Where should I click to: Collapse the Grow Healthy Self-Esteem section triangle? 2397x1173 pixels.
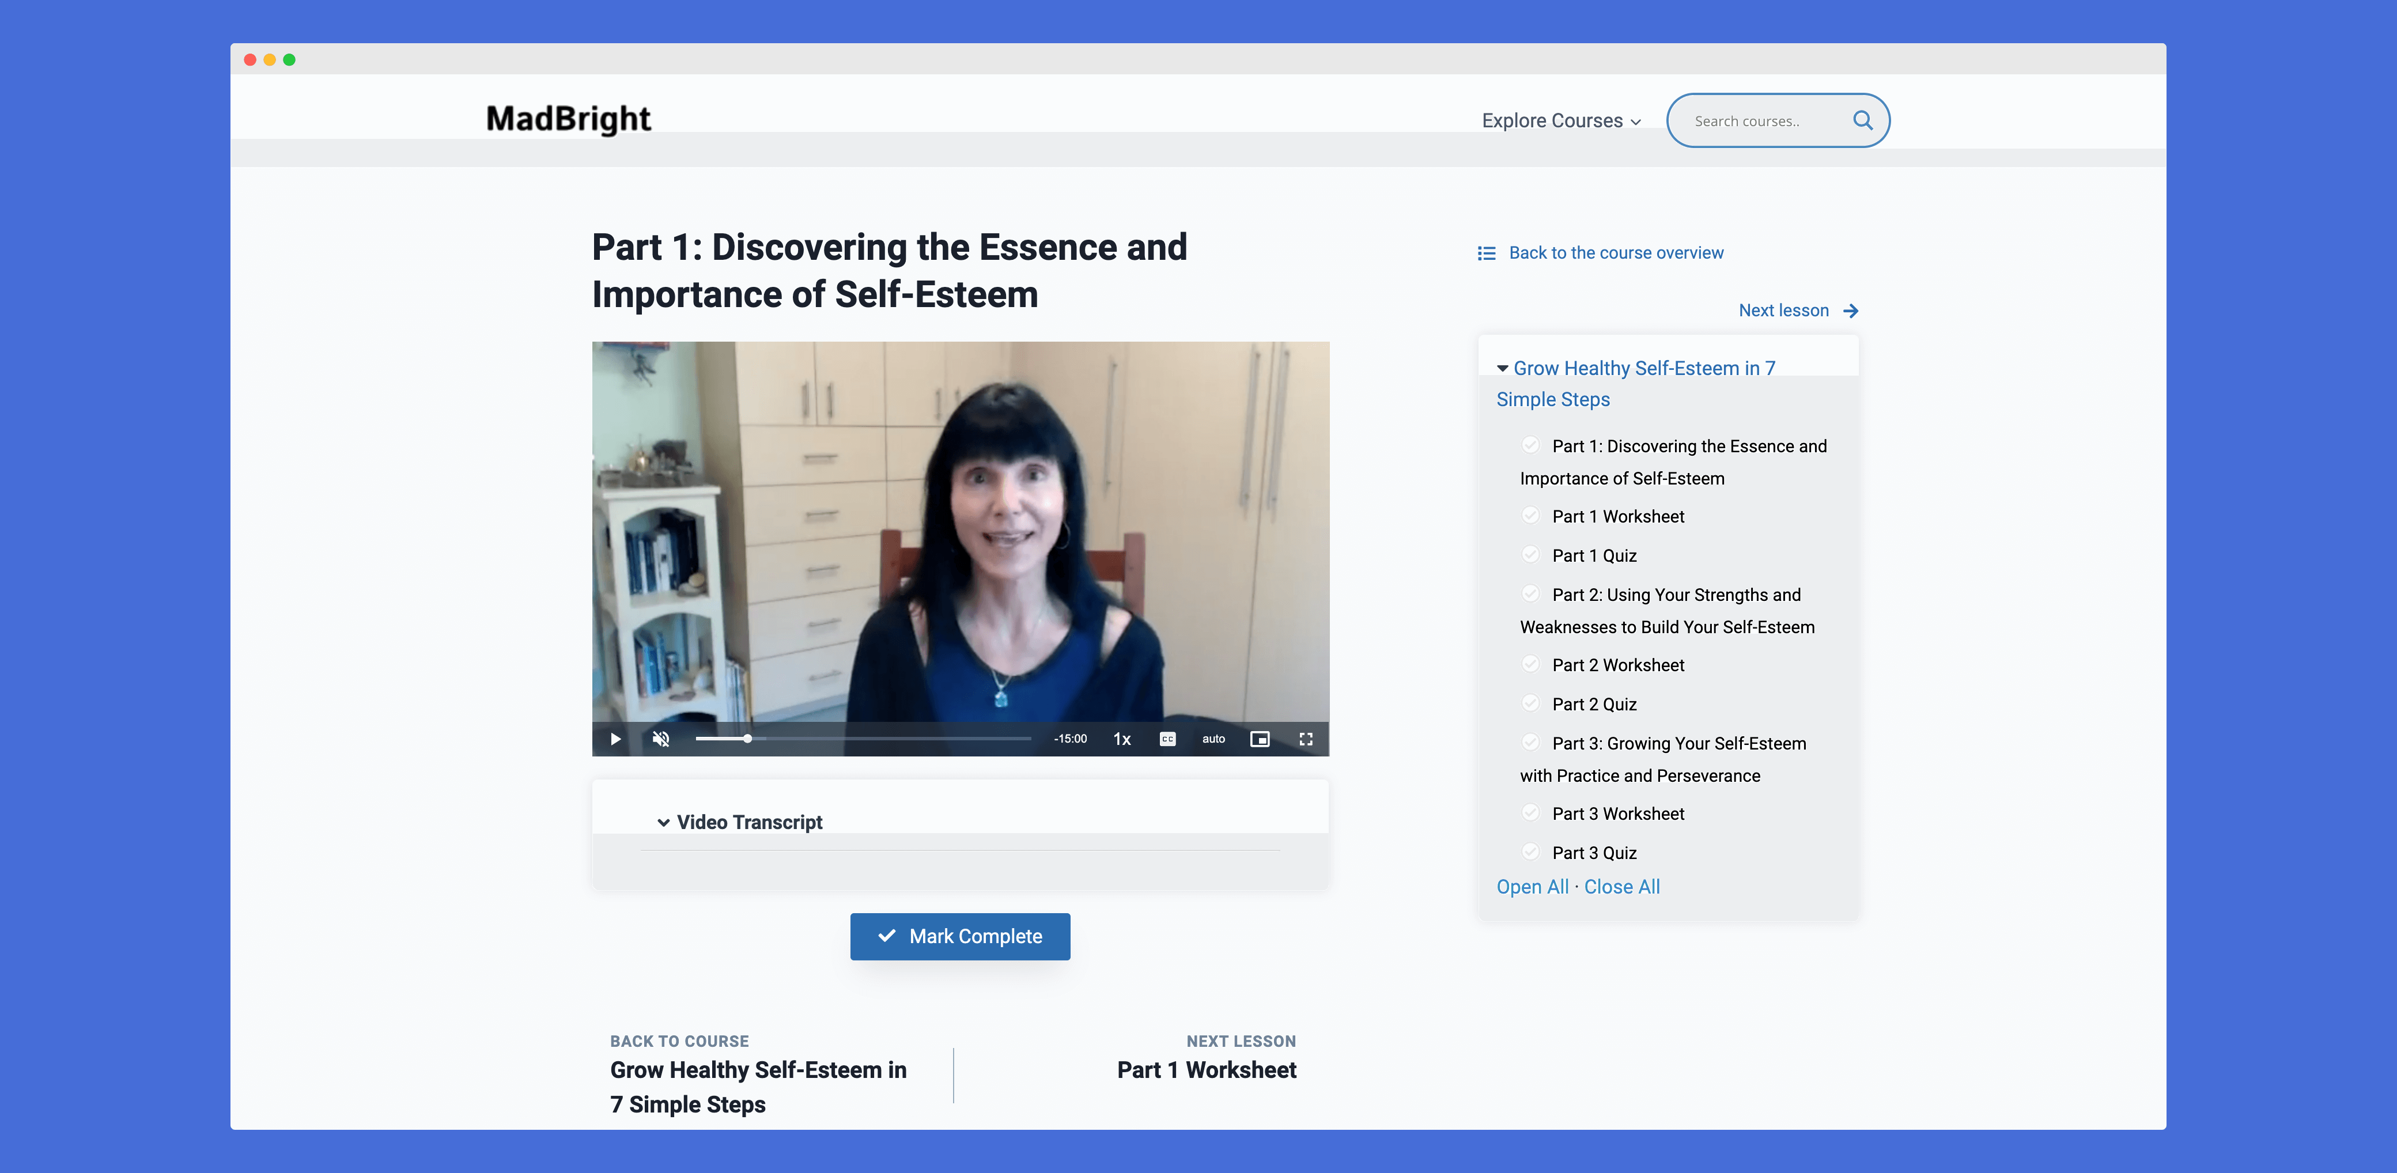[1503, 368]
